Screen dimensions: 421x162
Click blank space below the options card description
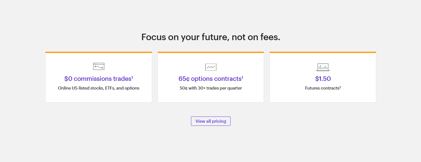click(211, 97)
